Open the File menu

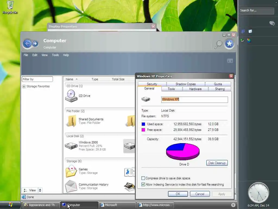26,55
